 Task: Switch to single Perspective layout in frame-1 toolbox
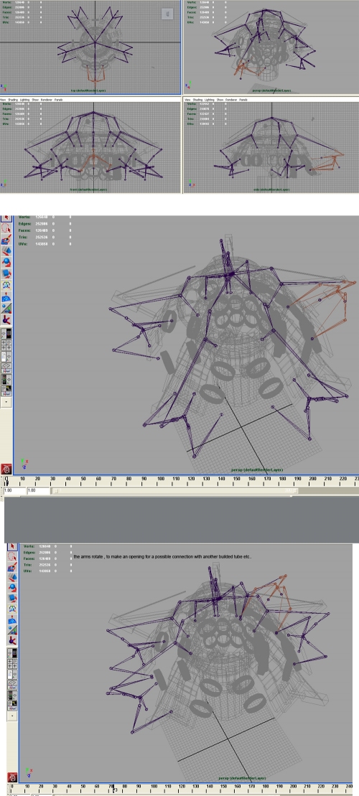[6, 333]
